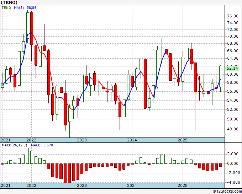Click 2023 on the price chart timeline
This screenshot has height=194, width=242.
(82, 140)
